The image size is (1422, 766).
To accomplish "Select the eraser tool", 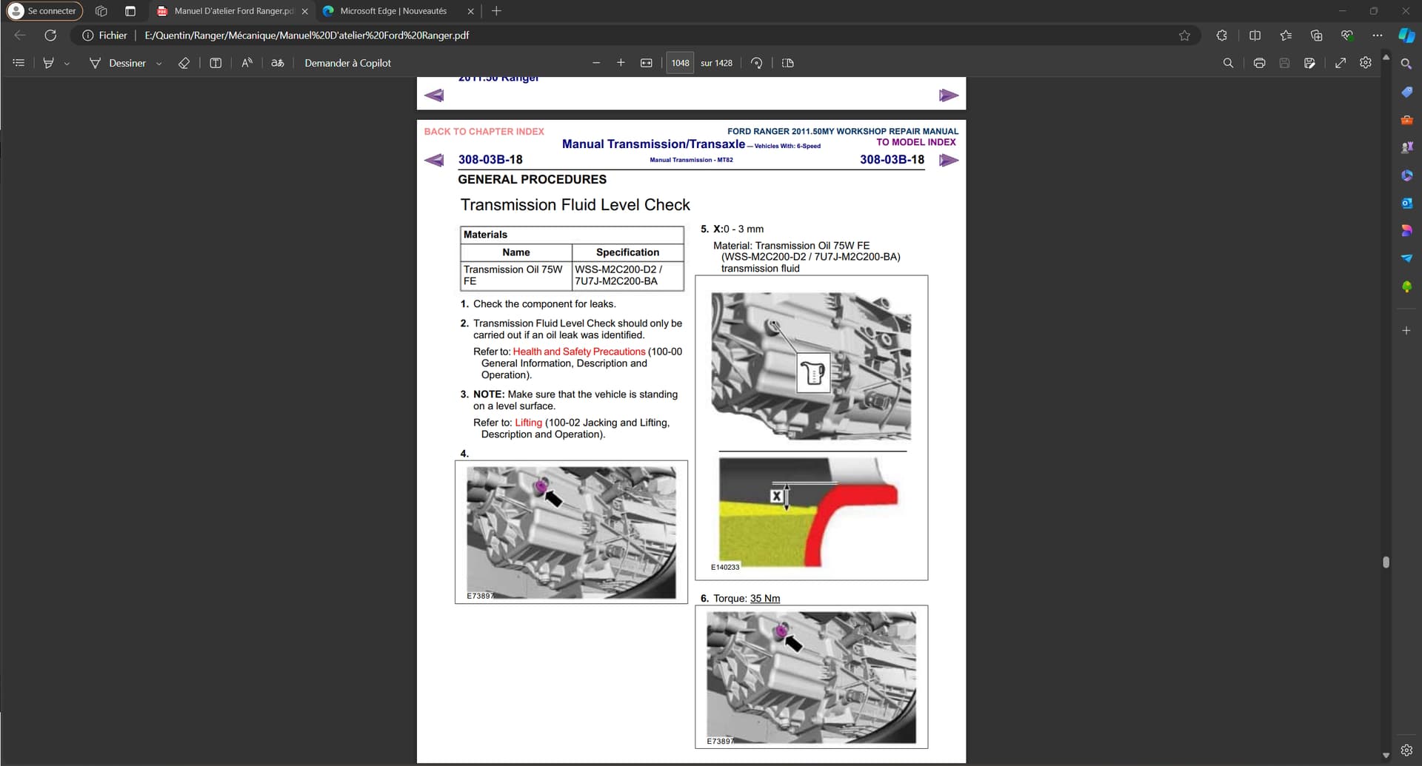I will [184, 63].
